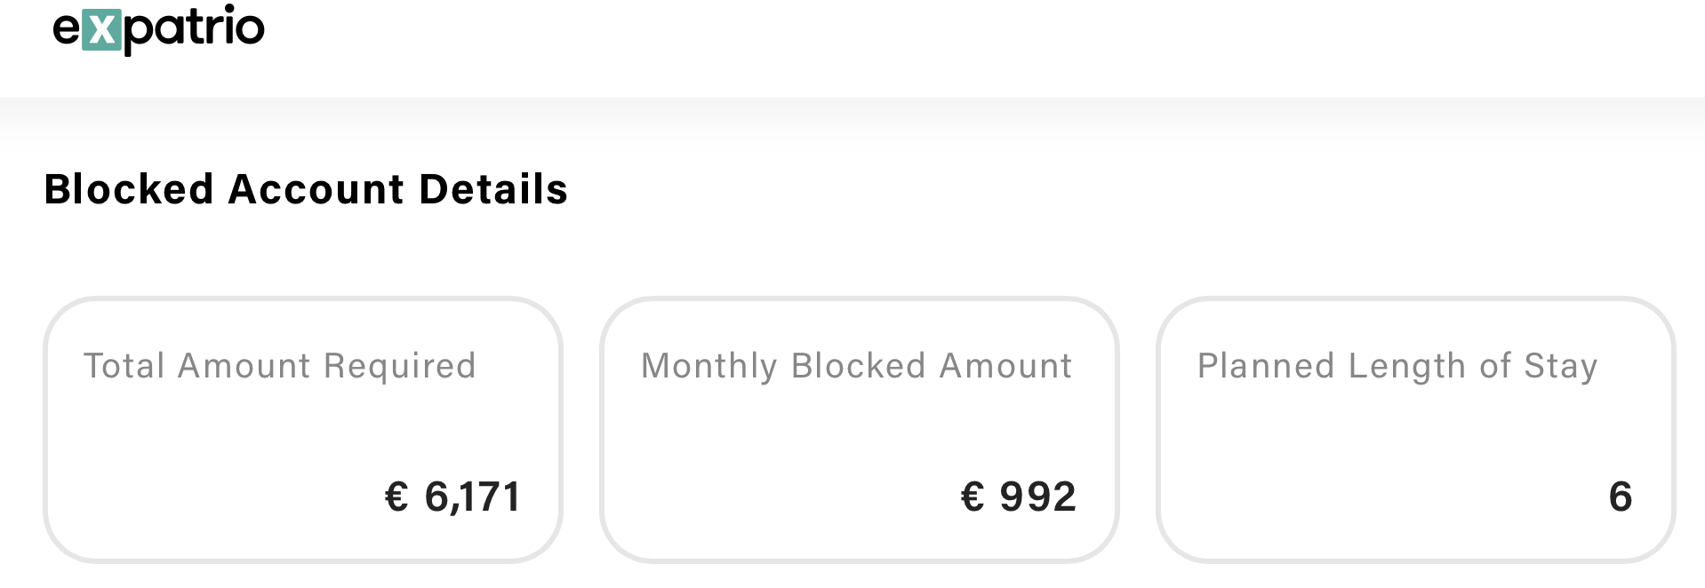Click the word "Blocked" in the page heading
1705x588 pixels.
pyautogui.click(x=129, y=189)
